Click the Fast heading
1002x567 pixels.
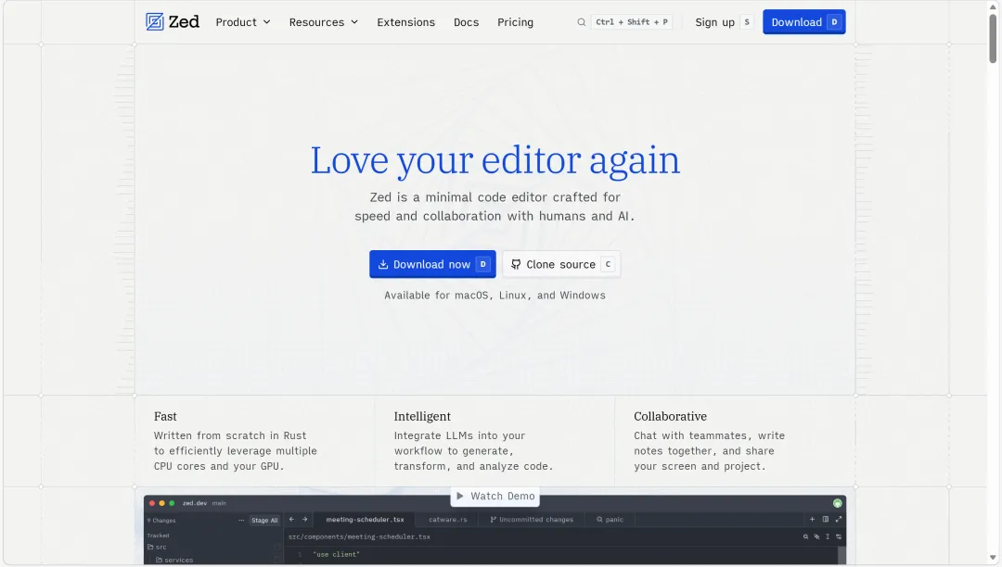(165, 417)
